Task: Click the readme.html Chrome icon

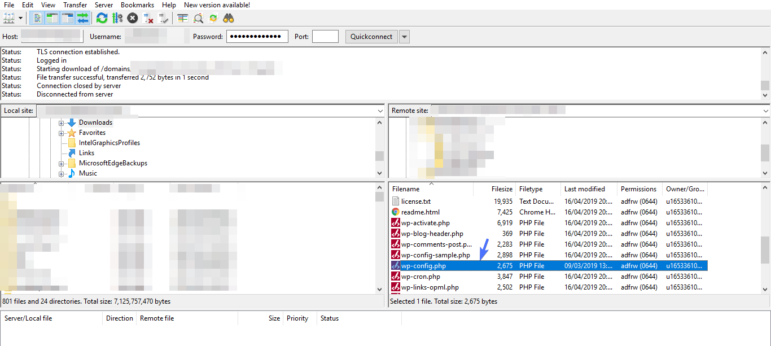Action: coord(396,212)
